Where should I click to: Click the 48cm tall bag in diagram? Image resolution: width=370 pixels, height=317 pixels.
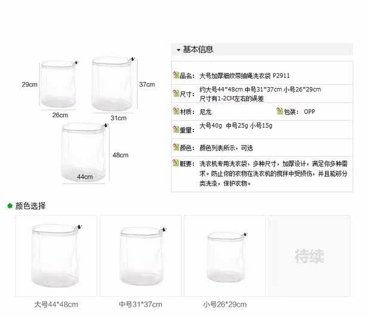(84, 152)
